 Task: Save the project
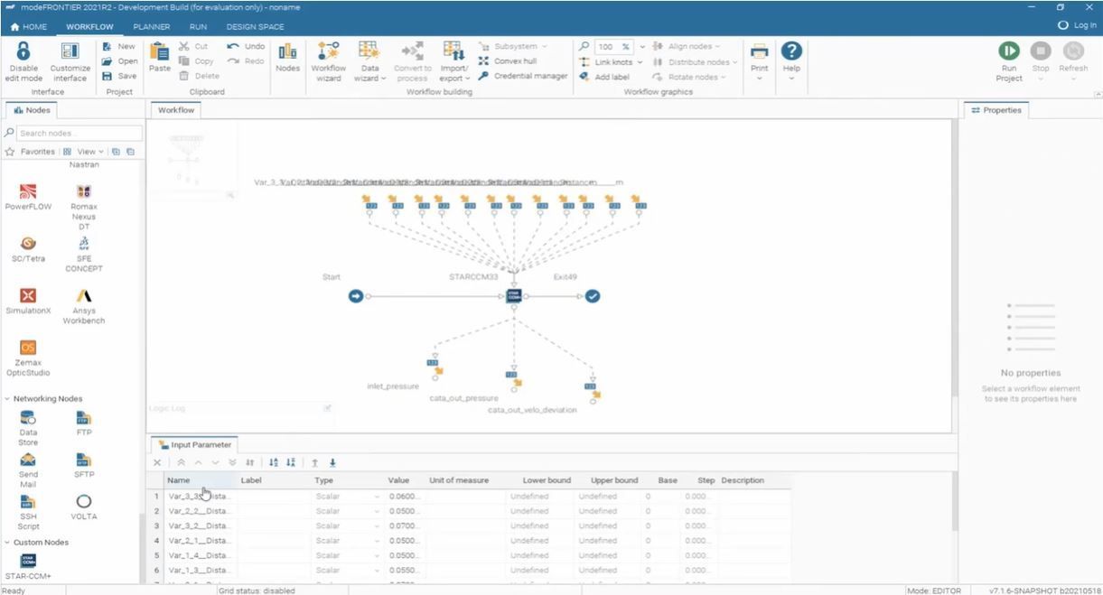(119, 76)
